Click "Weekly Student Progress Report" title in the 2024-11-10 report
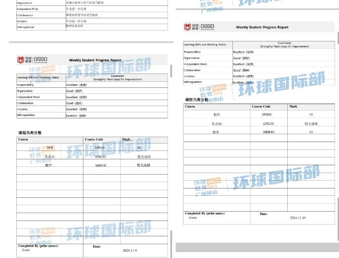This screenshot has width=339, height=258. [x=262, y=27]
